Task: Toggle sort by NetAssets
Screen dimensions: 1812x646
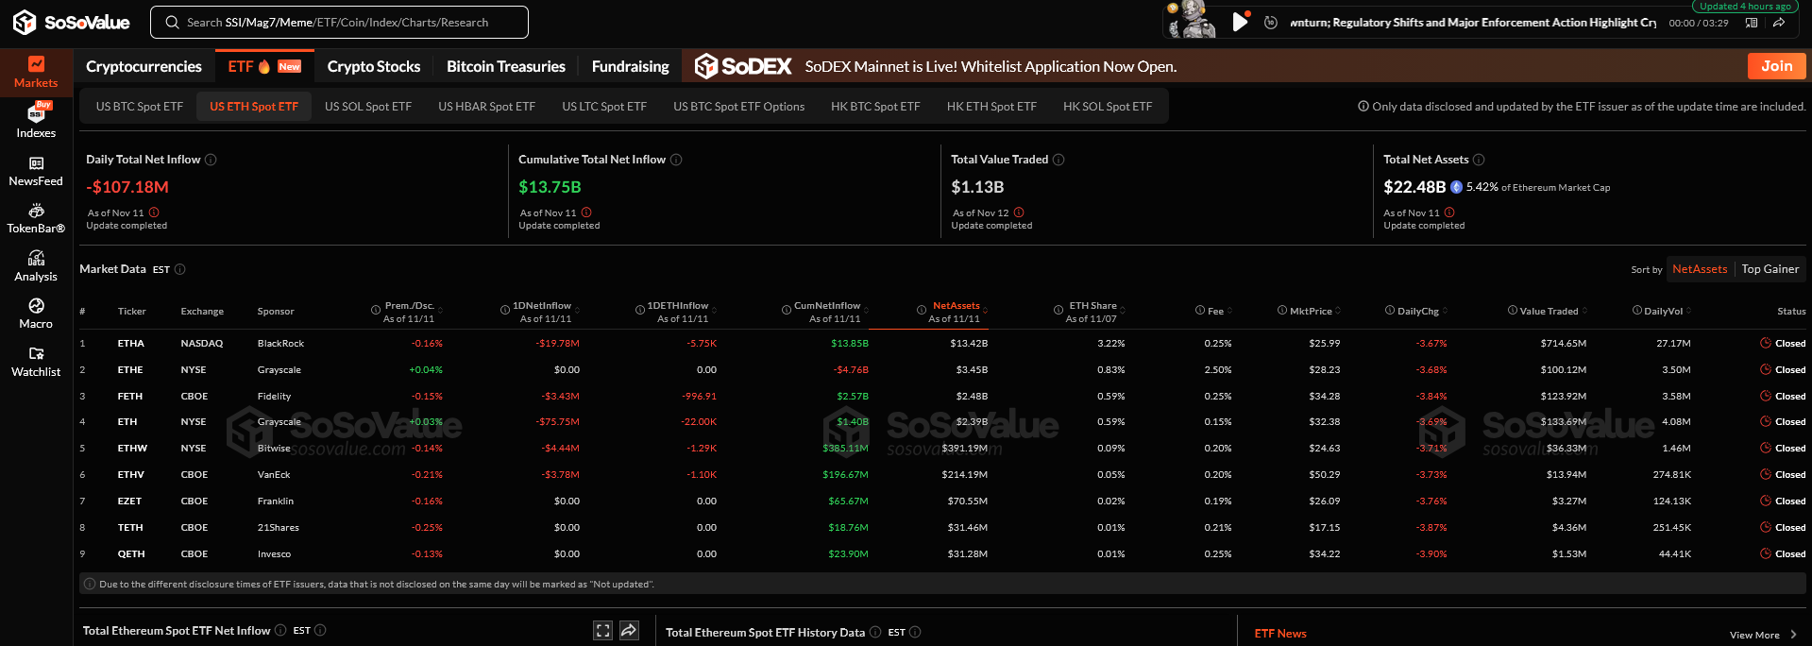Action: tap(1700, 269)
